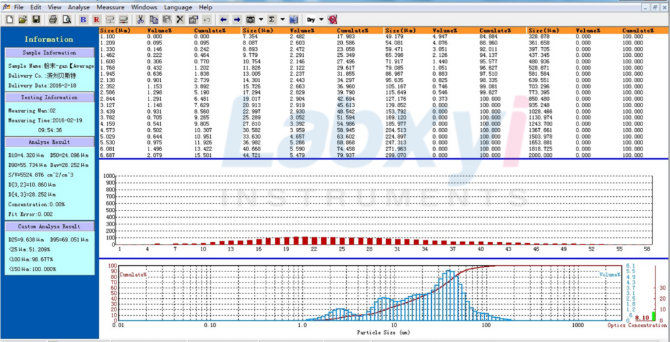Paste with the toolbar clipboard icon
The image size is (670, 342).
point(167,20)
